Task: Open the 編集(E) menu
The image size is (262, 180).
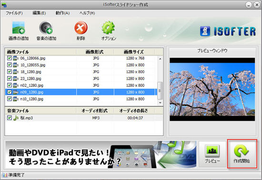Action: (x=39, y=13)
